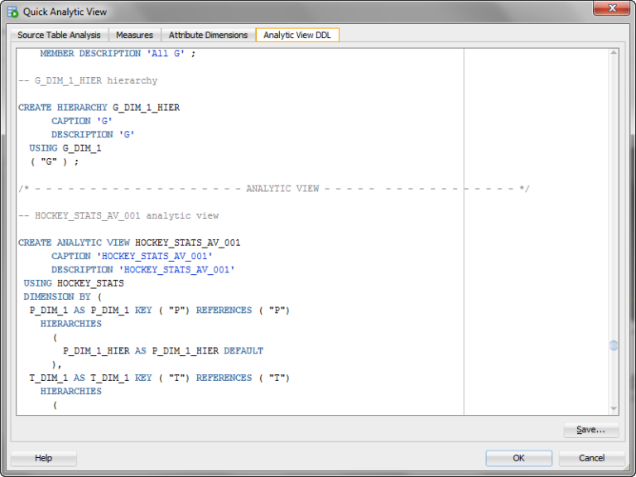Select the Analytic View DDL tab
The height and width of the screenshot is (477, 636).
pos(297,35)
